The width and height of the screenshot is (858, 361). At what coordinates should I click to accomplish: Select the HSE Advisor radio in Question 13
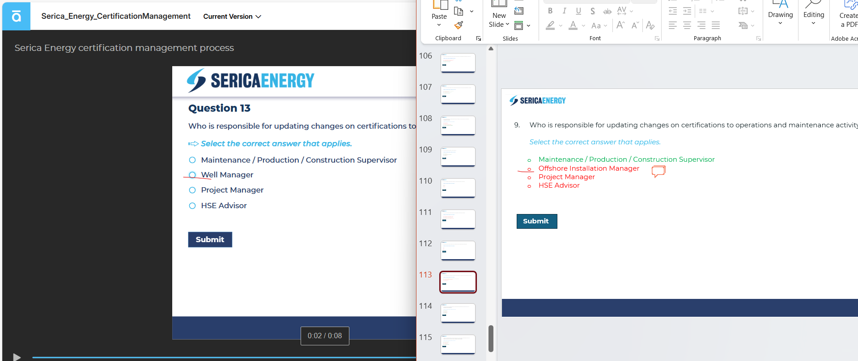pos(192,206)
